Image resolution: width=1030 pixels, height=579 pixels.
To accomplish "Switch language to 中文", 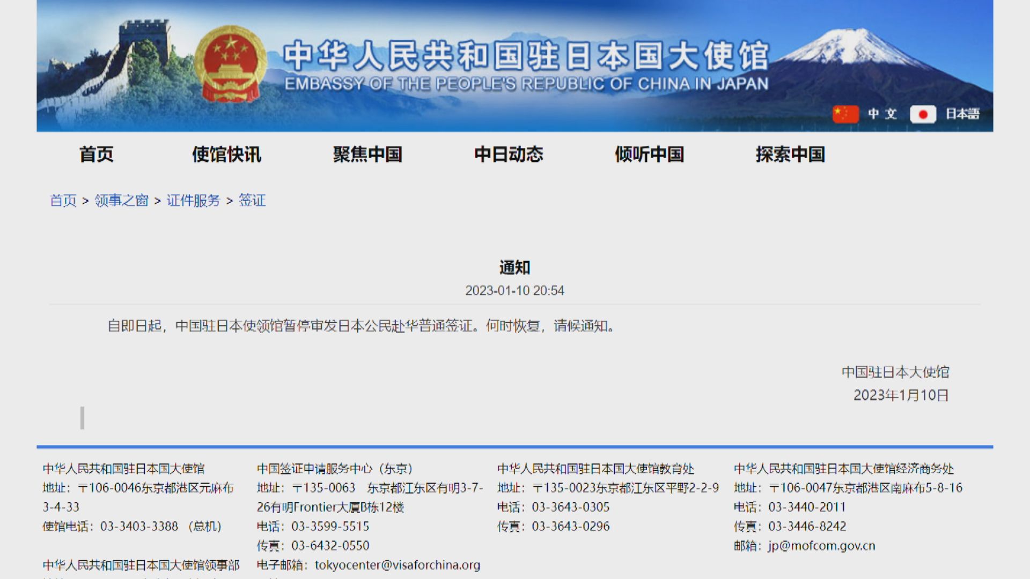I will pos(883,114).
